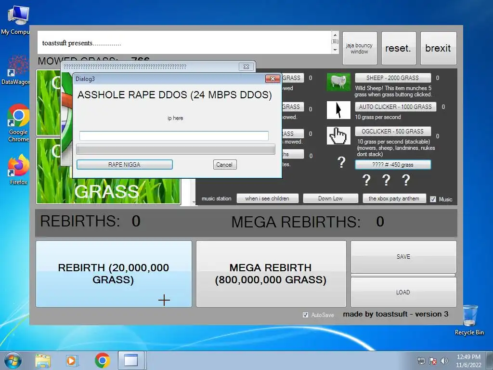Click MEGA REBIRTH (800,000,000 GRASS) button
The image size is (493, 370).
pyautogui.click(x=271, y=274)
